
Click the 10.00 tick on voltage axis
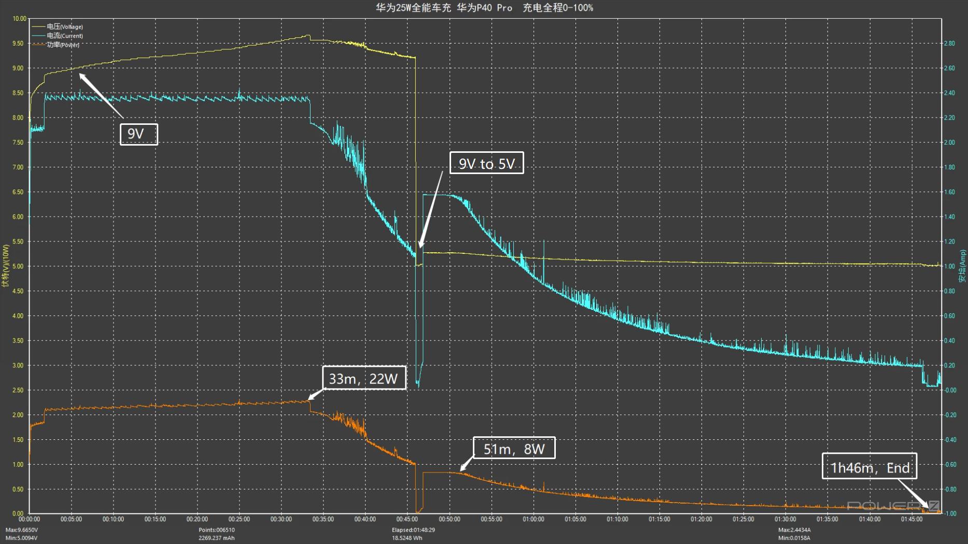tap(19, 19)
